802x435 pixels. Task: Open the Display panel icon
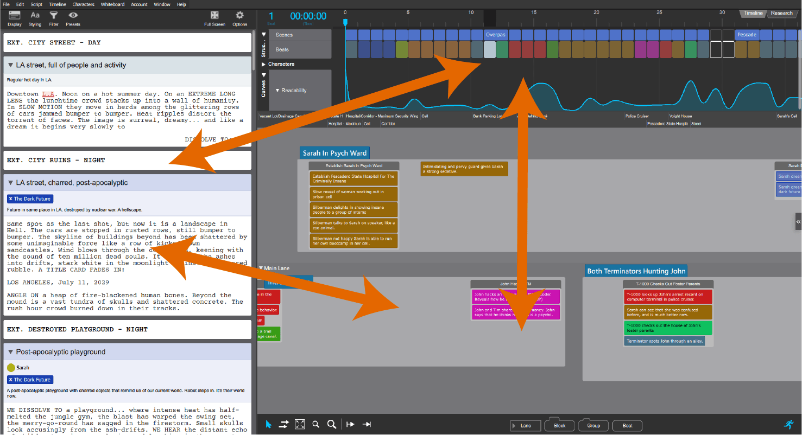[15, 15]
